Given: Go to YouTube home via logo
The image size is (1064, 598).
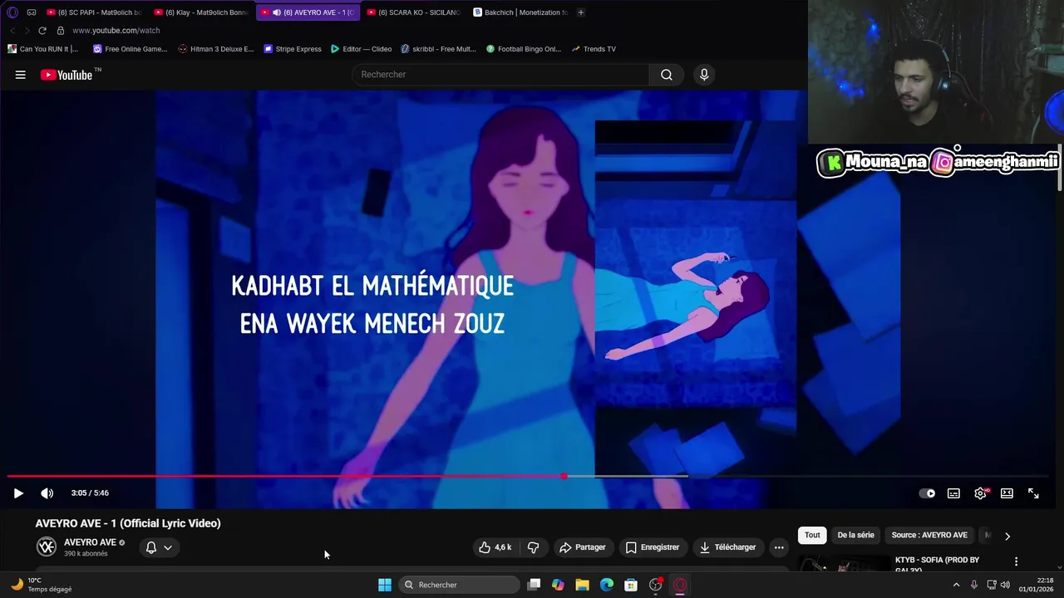Looking at the screenshot, I should (66, 75).
